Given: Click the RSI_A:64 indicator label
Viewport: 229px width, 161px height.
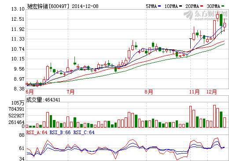Looking at the screenshot, I should (x=37, y=132).
